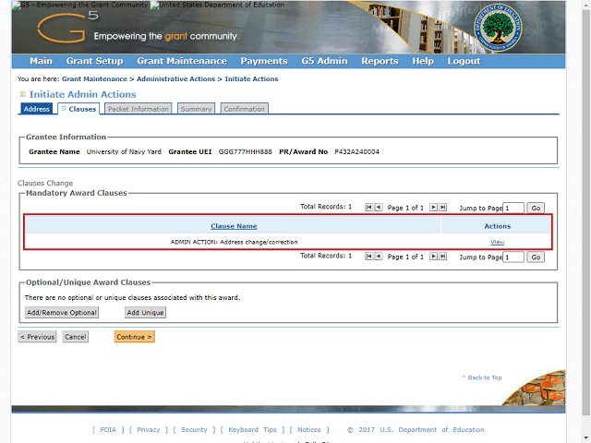Go to previous page in bottom pager
Viewport: 591px width, 443px height.
click(x=379, y=257)
